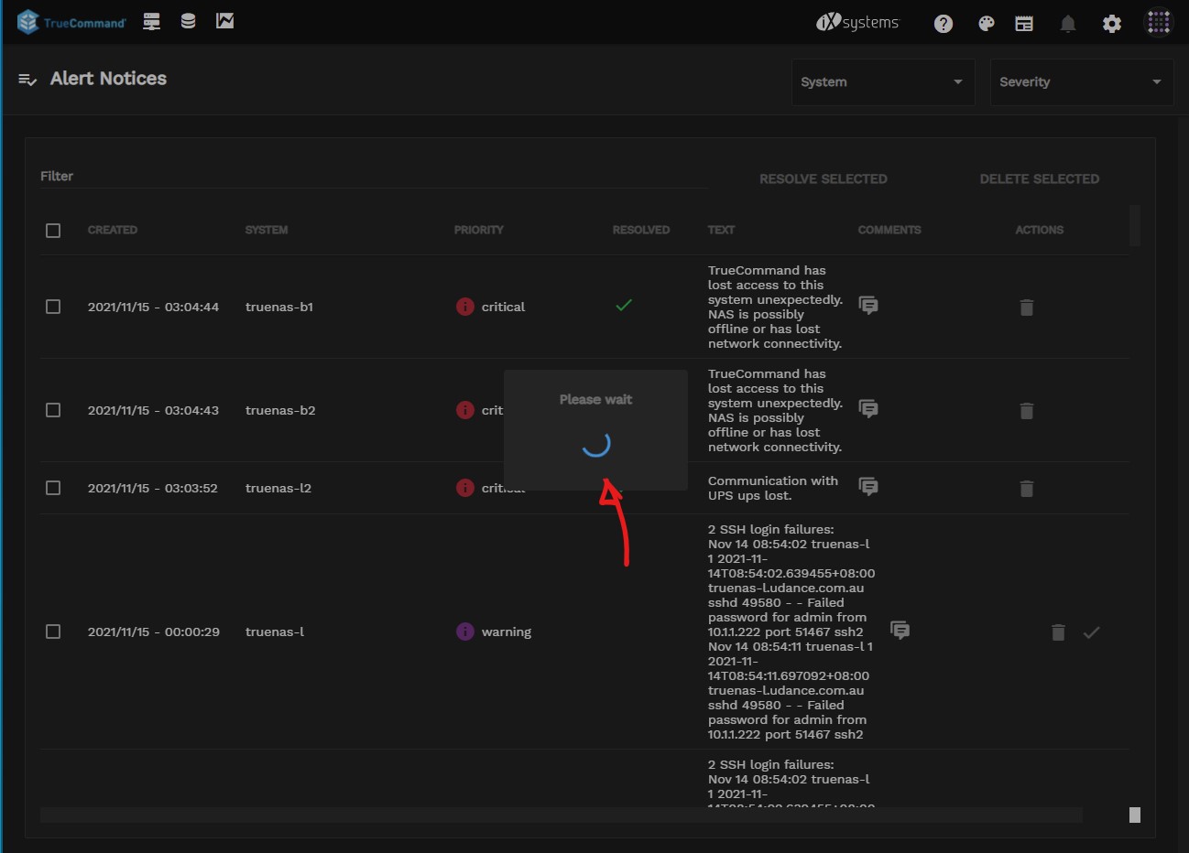Viewport: 1189px width, 853px height.
Task: Delete the truenas-b1 alert
Action: point(1027,308)
